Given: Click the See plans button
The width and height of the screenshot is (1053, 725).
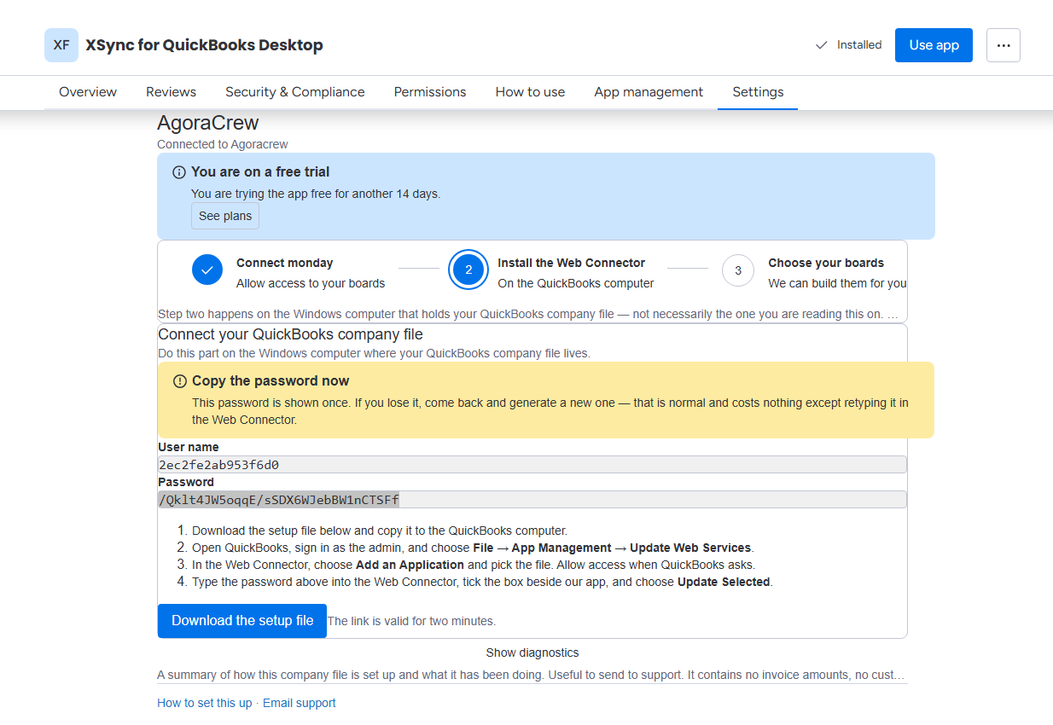Looking at the screenshot, I should pos(225,216).
